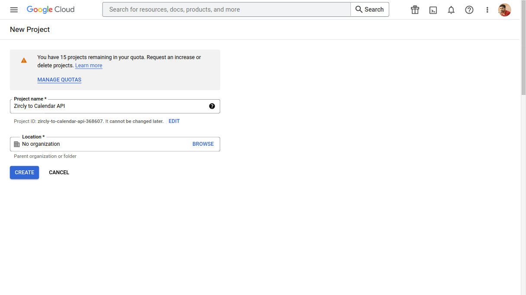
Task: Click EDIT next to Project ID
Action: [x=174, y=121]
